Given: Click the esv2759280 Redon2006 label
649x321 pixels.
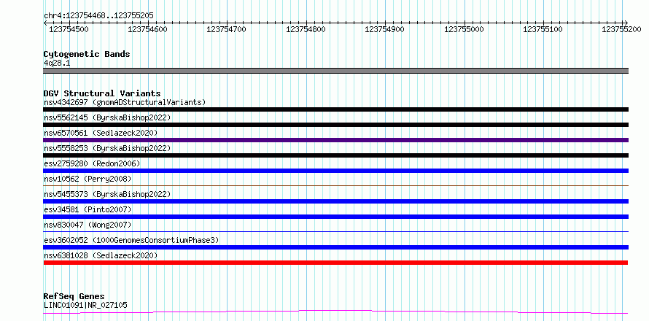Looking at the screenshot, I should point(92,163).
